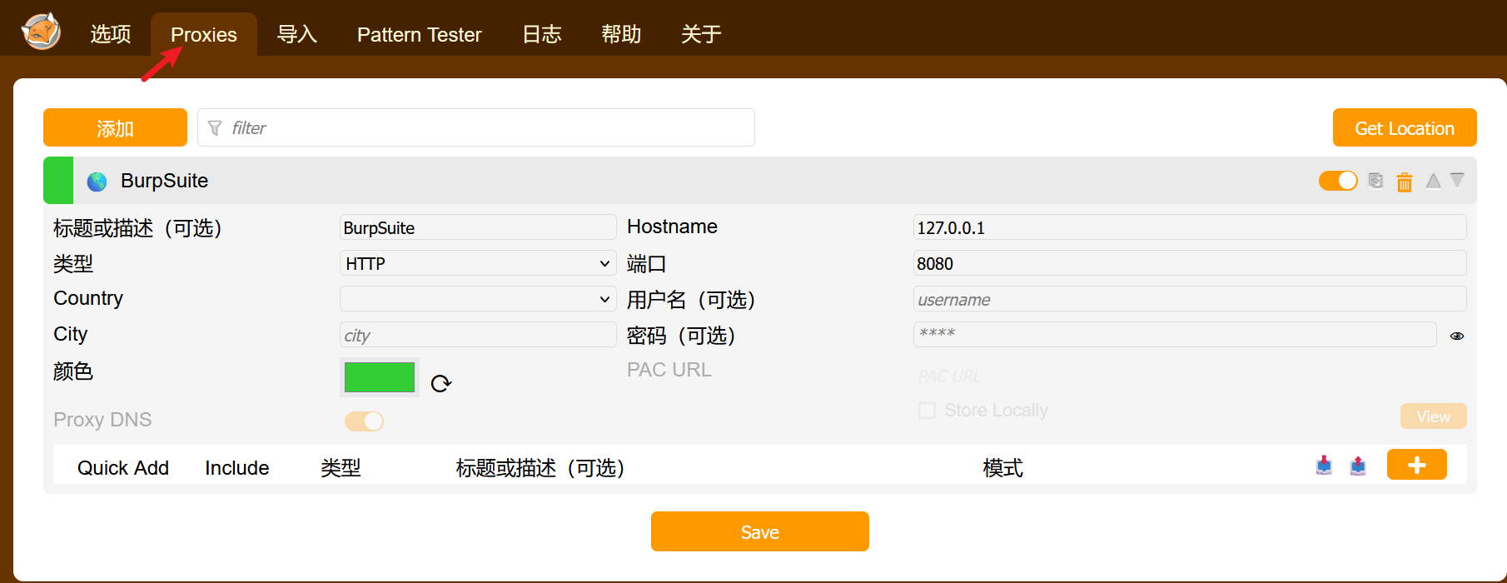Screen dimensions: 1507x583
Task: Click into the filter search field
Action: click(x=476, y=127)
